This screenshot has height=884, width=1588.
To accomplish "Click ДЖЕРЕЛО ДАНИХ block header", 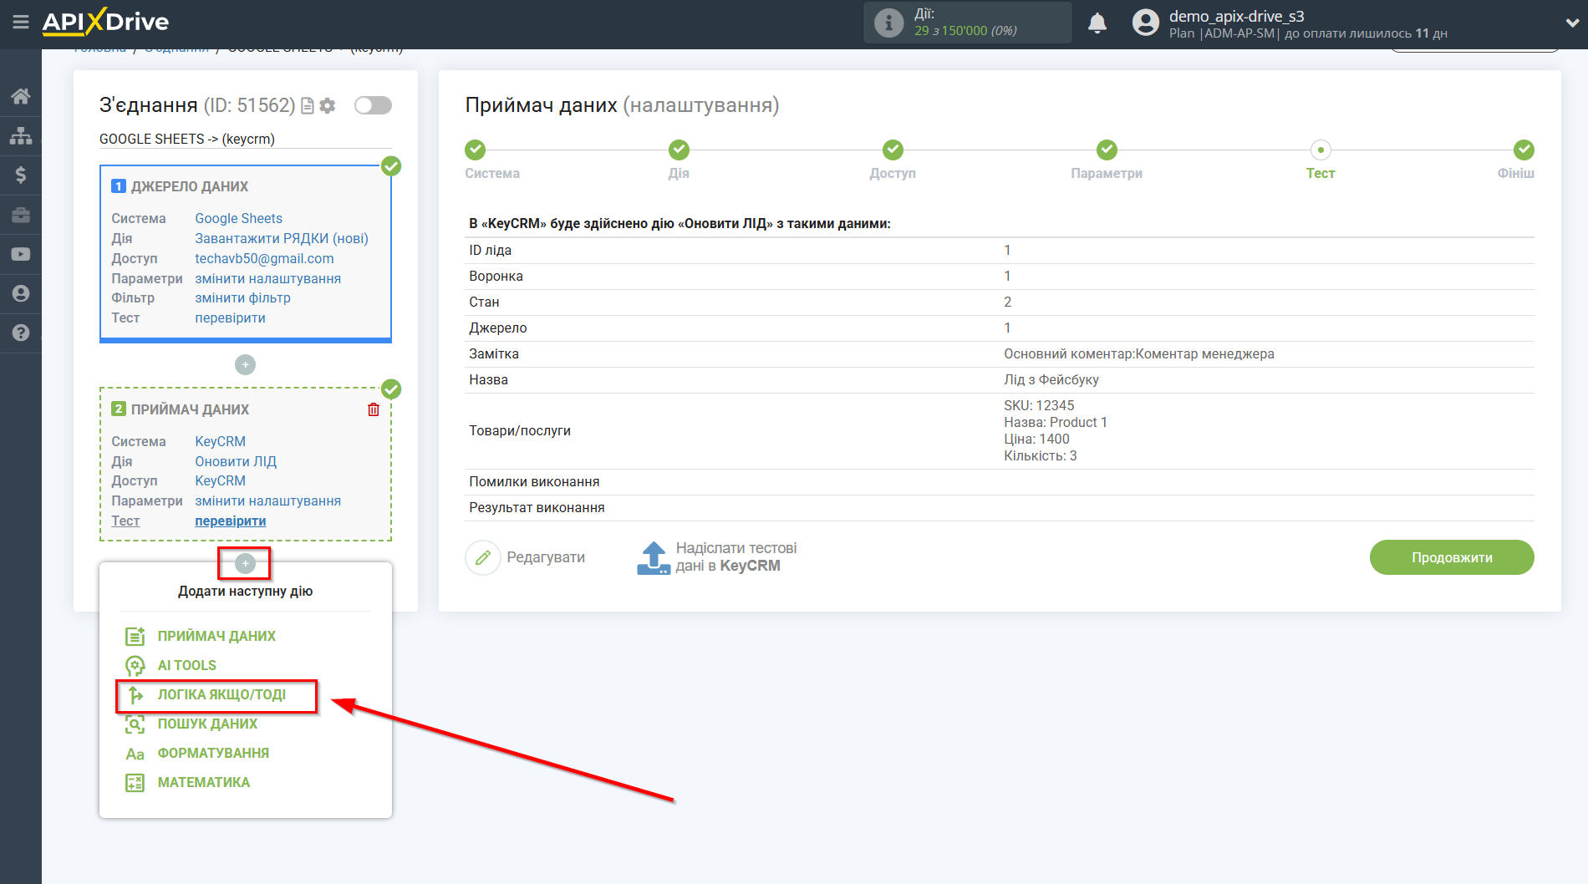I will coord(190,186).
